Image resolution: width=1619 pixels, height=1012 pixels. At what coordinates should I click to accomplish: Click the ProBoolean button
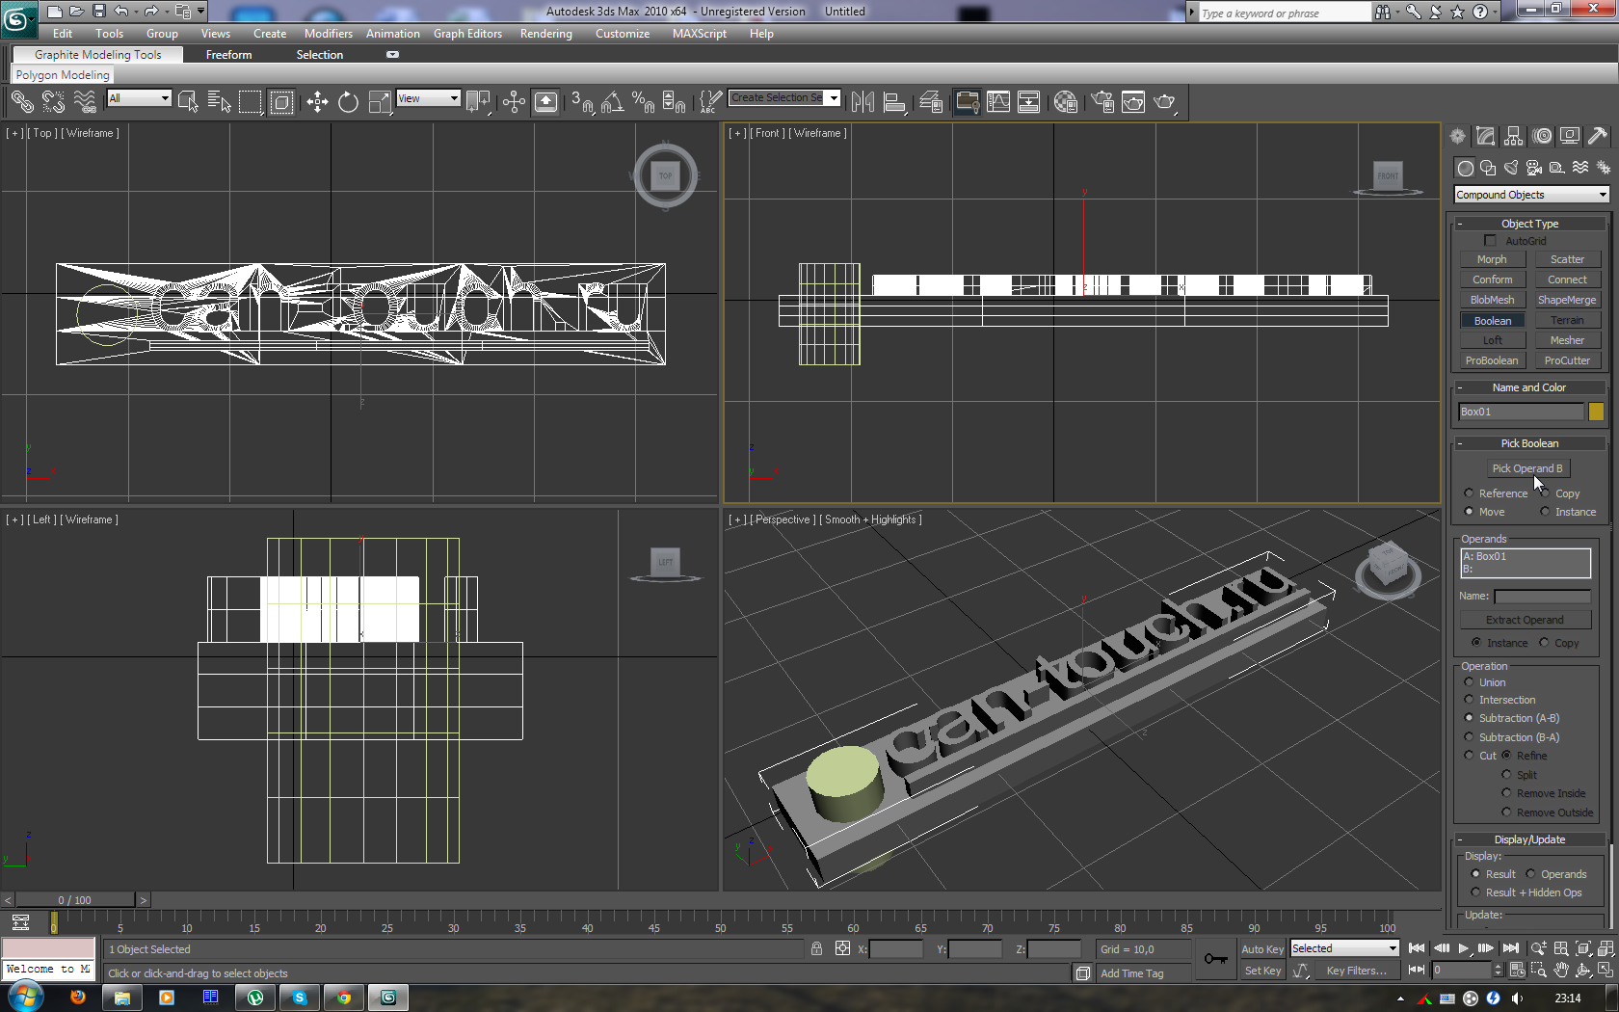point(1491,360)
